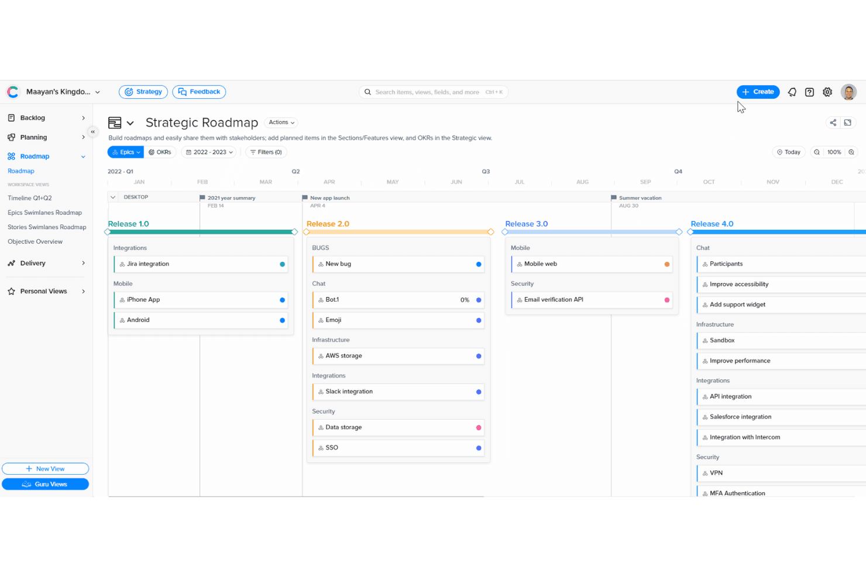
Task: Click the share roadmap icon
Action: pyautogui.click(x=833, y=123)
